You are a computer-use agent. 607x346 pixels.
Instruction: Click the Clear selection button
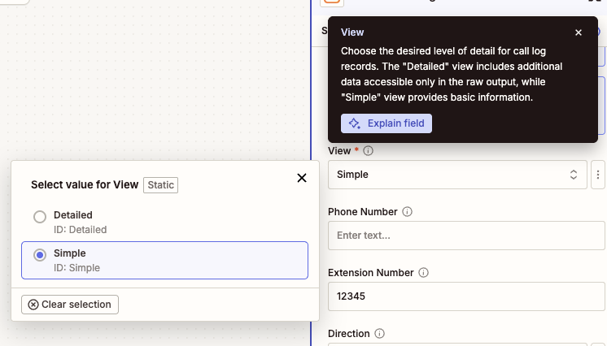point(71,305)
